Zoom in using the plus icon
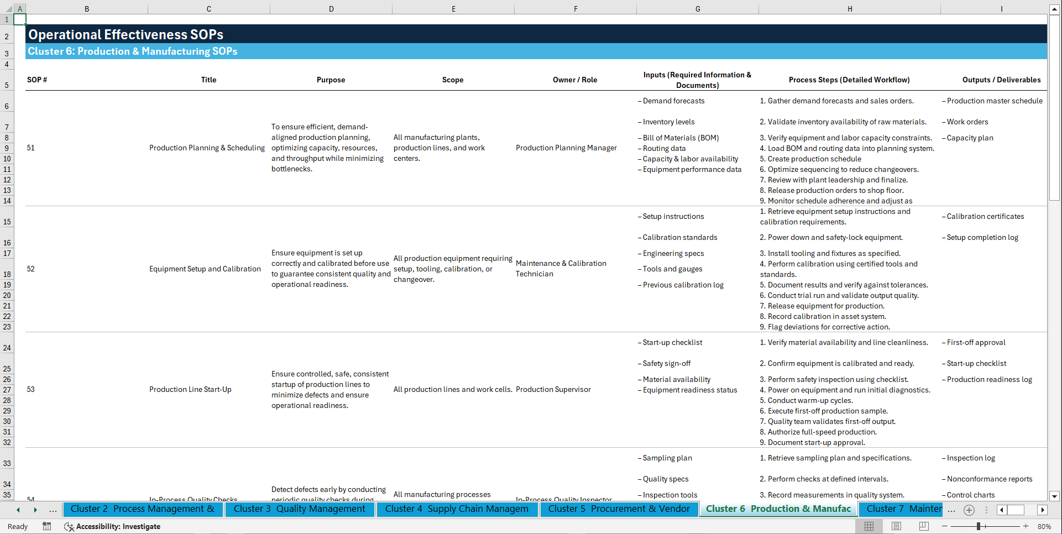The width and height of the screenshot is (1062, 534). point(1026,526)
